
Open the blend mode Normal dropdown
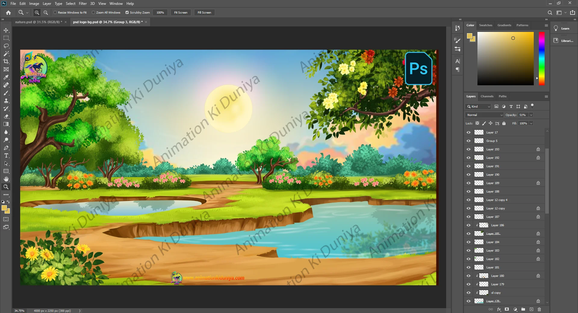click(x=484, y=115)
